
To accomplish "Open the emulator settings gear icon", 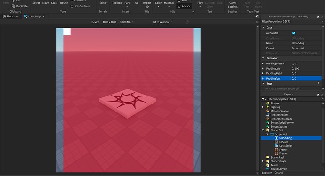I will 257,16.
